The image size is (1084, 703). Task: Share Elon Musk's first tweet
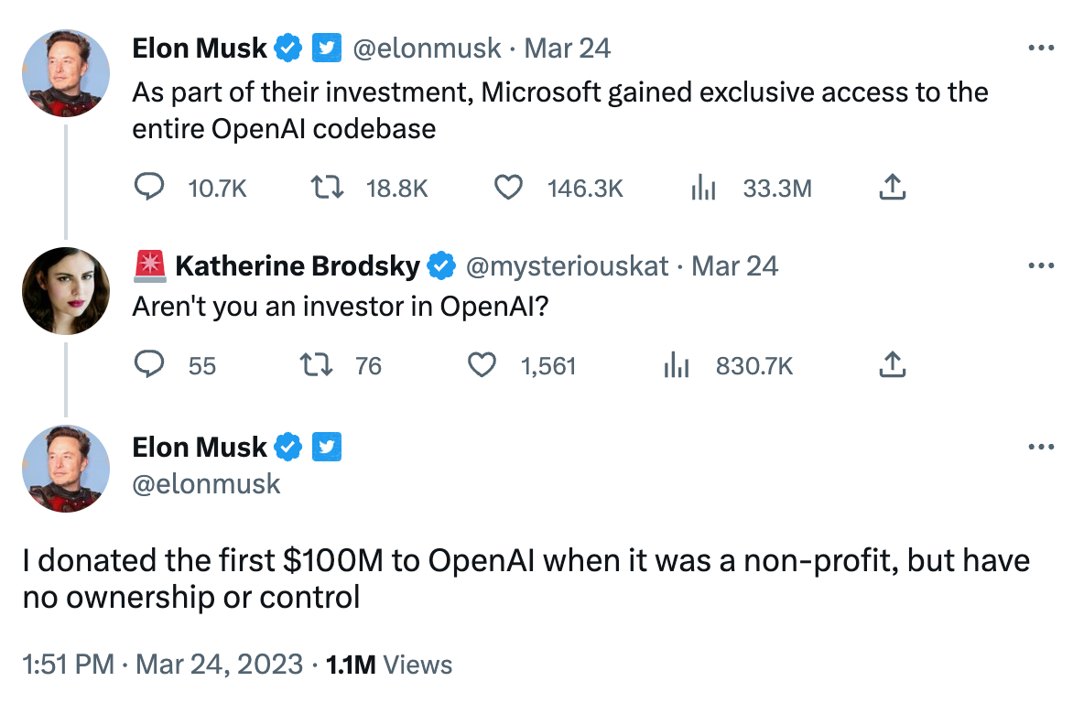tap(892, 188)
